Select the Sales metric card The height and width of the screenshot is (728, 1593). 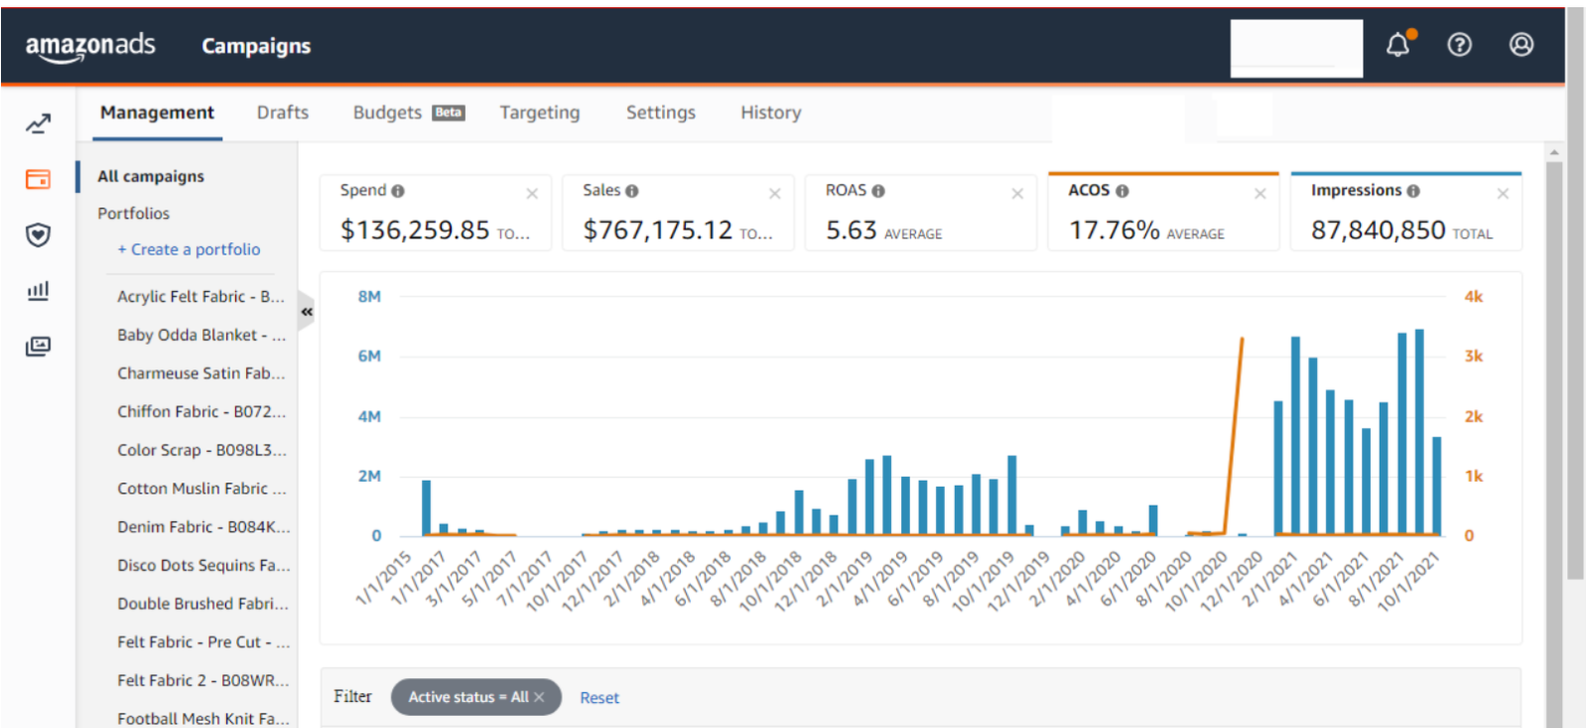pos(678,212)
